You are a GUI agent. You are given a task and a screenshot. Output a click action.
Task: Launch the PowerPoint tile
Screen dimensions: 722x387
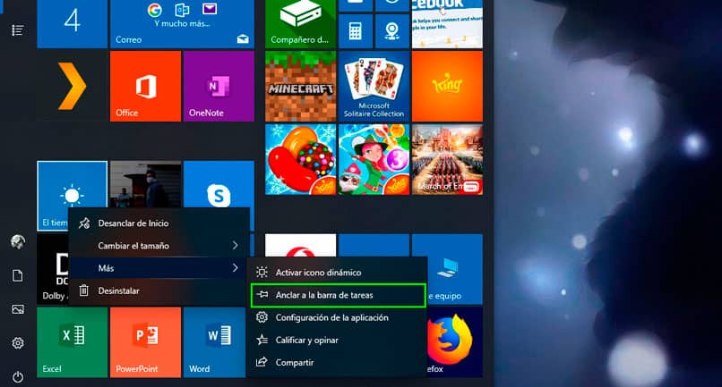[145, 342]
